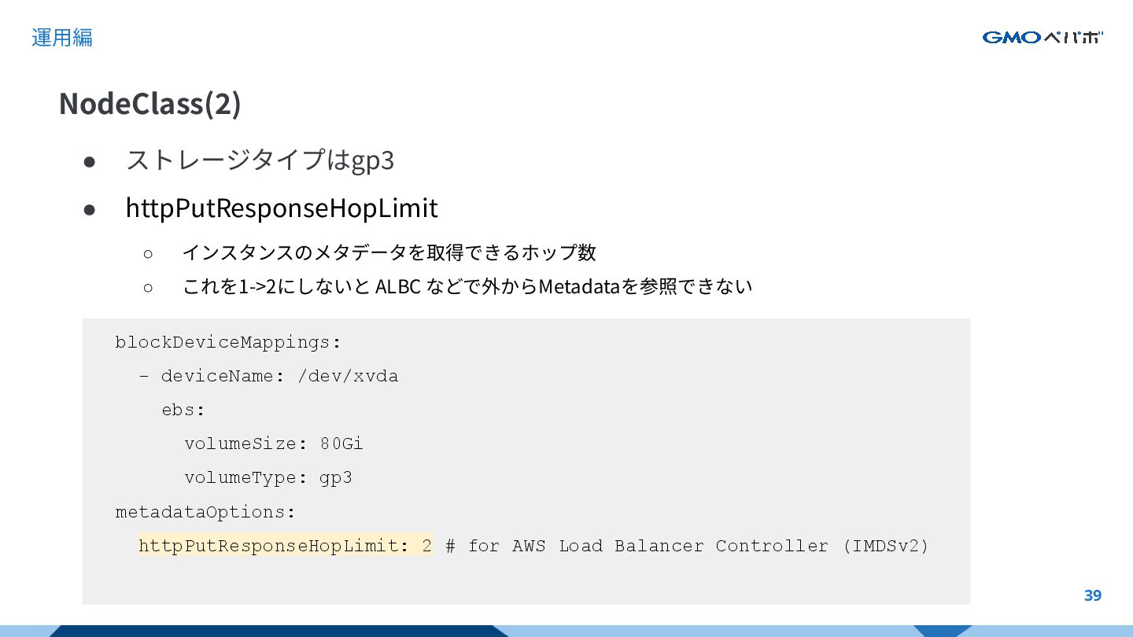Click the AWS Load Balancer Controller comment
This screenshot has height=637, width=1133.
click(688, 546)
